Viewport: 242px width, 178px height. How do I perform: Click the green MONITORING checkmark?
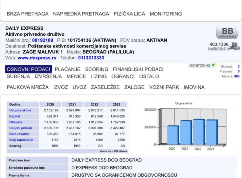pos(213,65)
